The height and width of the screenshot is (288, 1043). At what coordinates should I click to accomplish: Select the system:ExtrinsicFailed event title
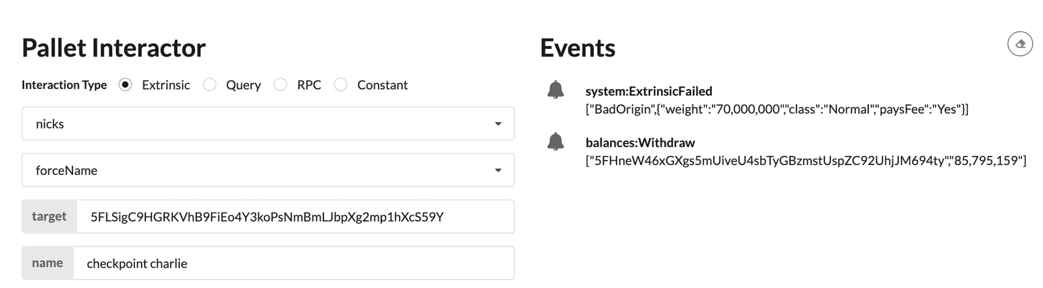(x=649, y=91)
